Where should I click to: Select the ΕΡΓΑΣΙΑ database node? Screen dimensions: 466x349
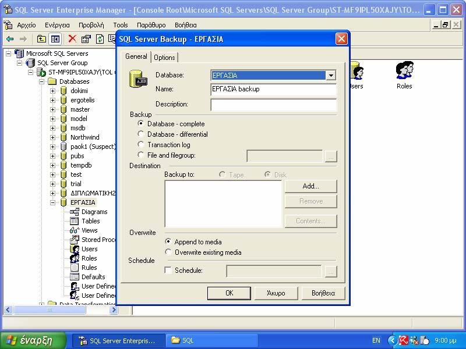pos(83,202)
